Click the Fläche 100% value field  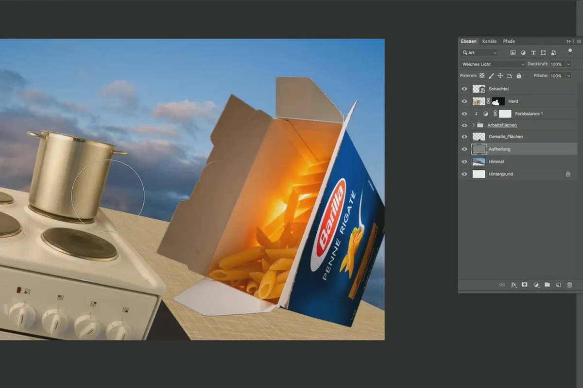pos(556,76)
